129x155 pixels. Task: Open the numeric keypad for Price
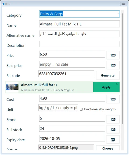tap(113, 55)
